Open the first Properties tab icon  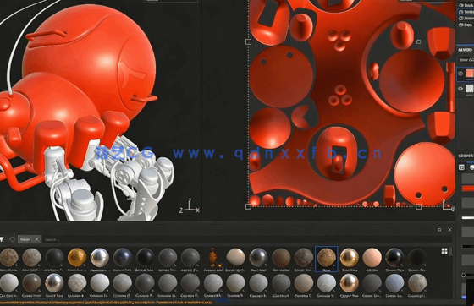[x=461, y=167]
